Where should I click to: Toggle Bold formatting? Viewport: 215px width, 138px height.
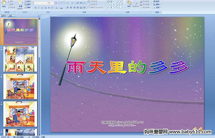[35, 8]
